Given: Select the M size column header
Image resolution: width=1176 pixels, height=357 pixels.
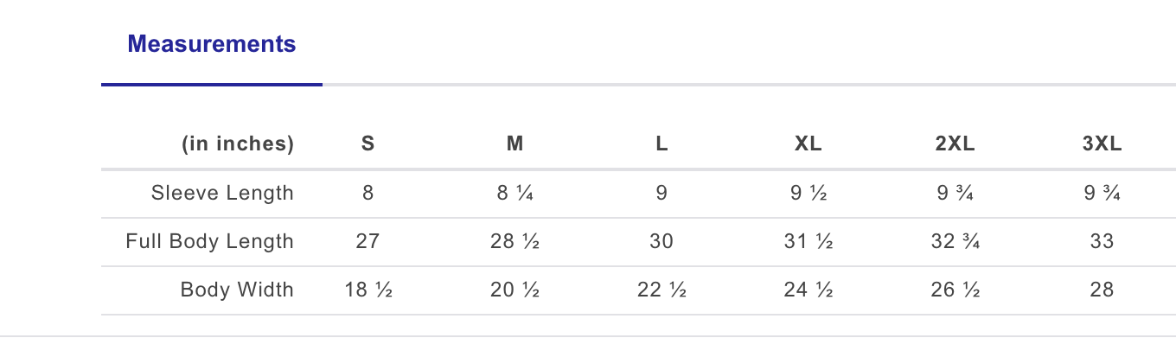Looking at the screenshot, I should (514, 144).
